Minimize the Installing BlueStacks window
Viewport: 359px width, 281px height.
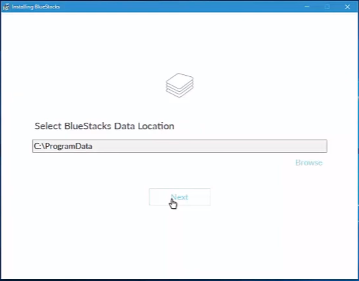(x=307, y=6)
